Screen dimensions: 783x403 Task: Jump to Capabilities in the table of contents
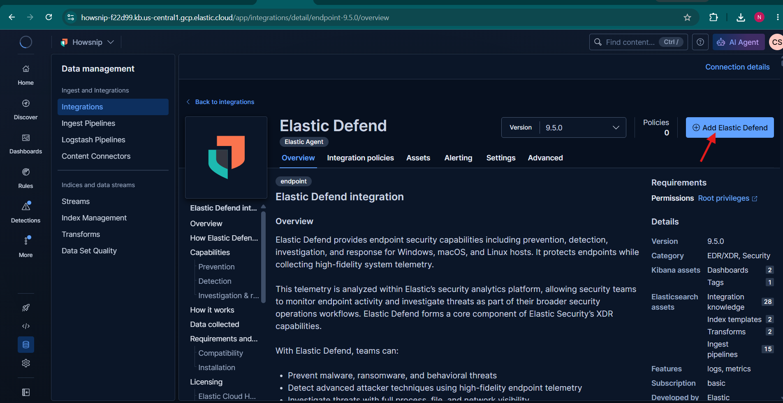[x=210, y=252]
